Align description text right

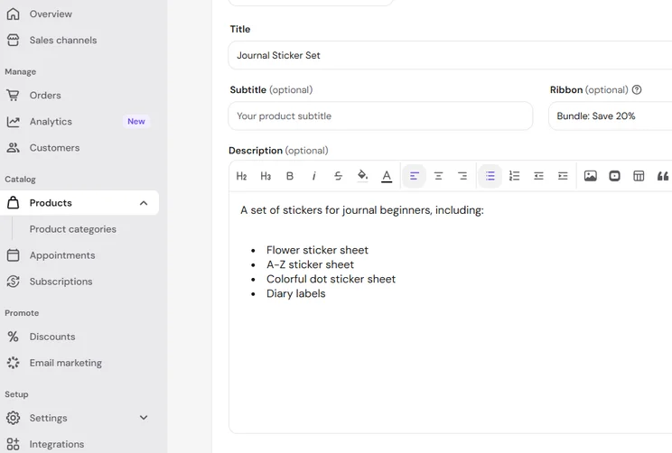pos(462,176)
